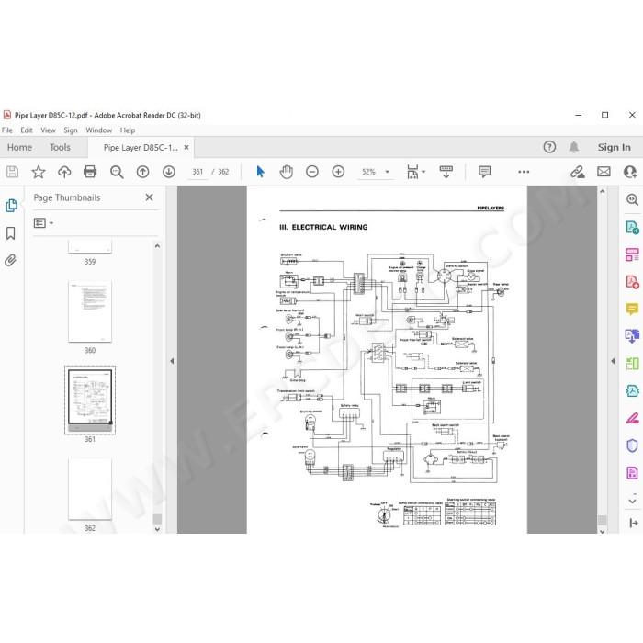This screenshot has width=643, height=643.
Task: Open fit page options tool
Action: [x=412, y=172]
